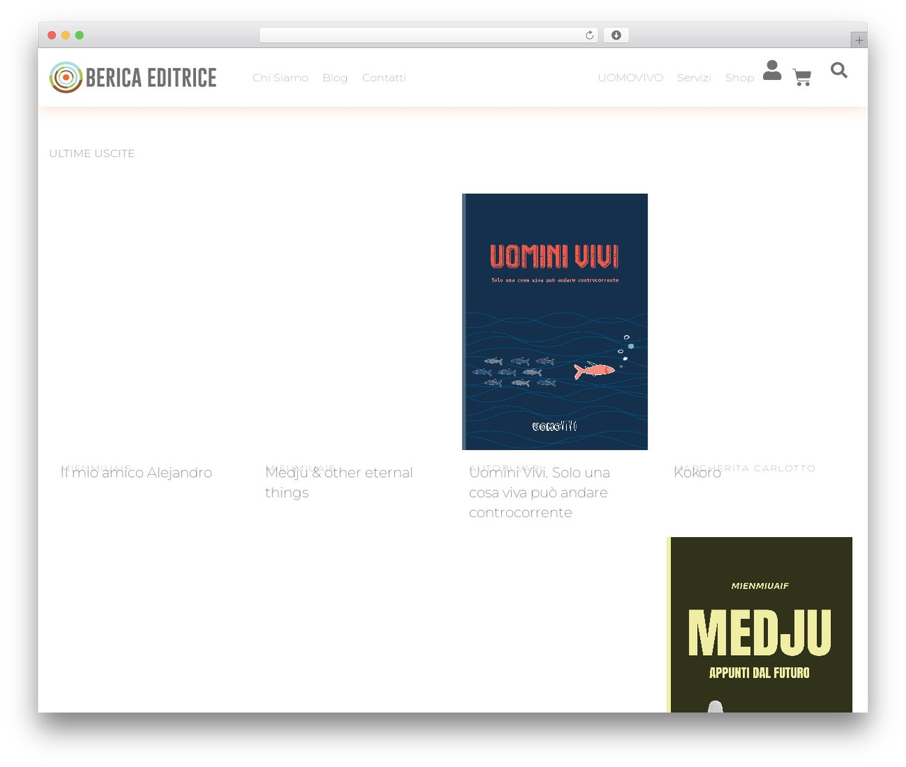Open the UOMOVIVO menu item

(630, 78)
